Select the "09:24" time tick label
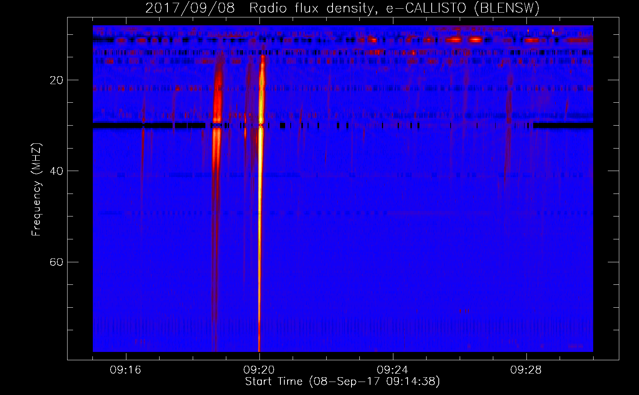The height and width of the screenshot is (395, 639). (x=393, y=370)
